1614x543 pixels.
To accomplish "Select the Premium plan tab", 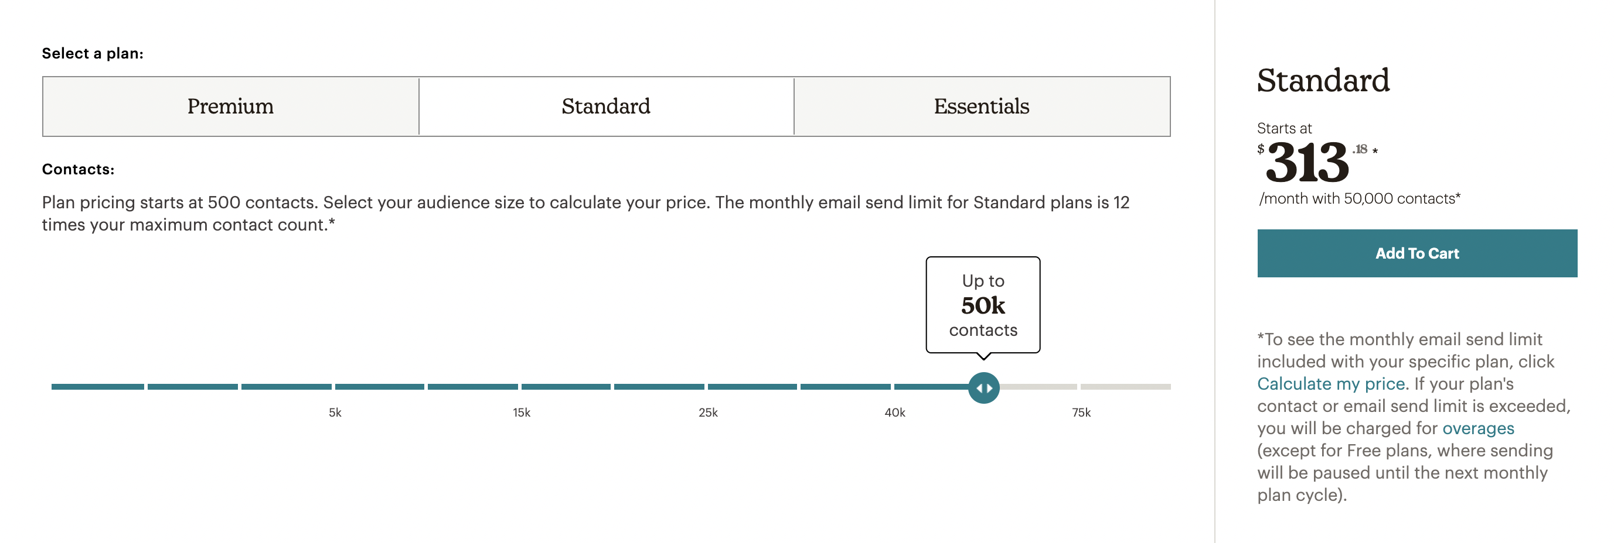I will coord(230,106).
